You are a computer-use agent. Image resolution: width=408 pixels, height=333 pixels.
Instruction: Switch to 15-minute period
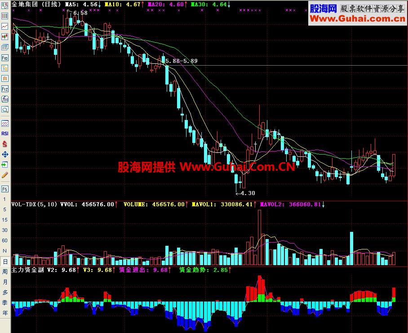point(4,220)
